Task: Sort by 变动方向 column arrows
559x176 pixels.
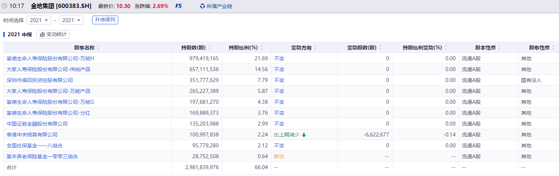Action: point(315,48)
